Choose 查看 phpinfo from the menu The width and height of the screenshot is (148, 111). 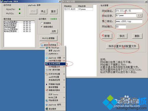click(54, 51)
